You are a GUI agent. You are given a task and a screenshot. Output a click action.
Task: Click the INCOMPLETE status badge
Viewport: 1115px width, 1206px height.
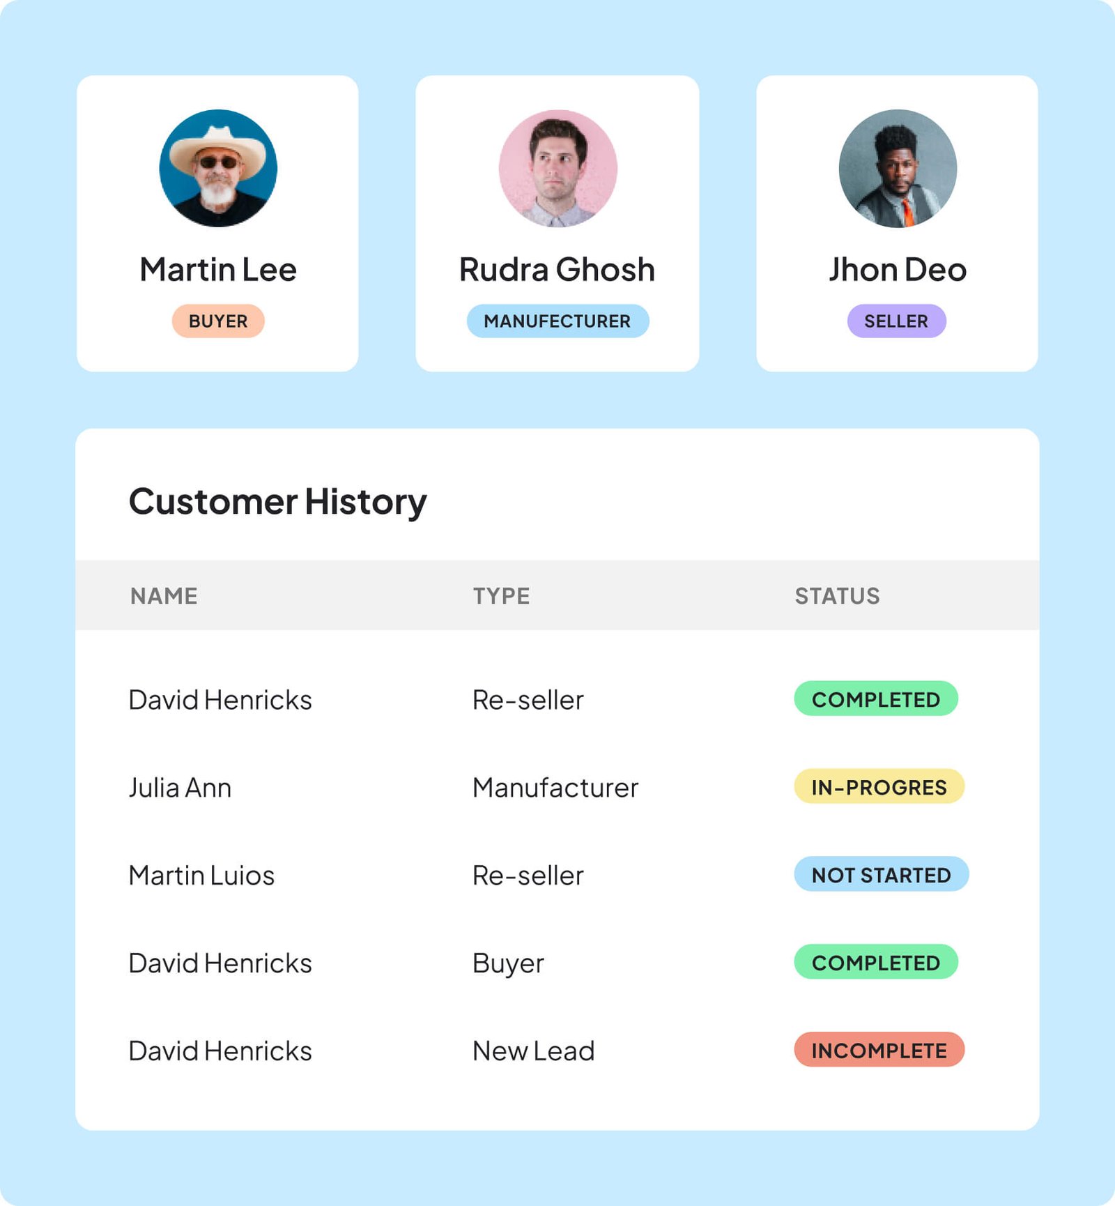(x=879, y=1050)
